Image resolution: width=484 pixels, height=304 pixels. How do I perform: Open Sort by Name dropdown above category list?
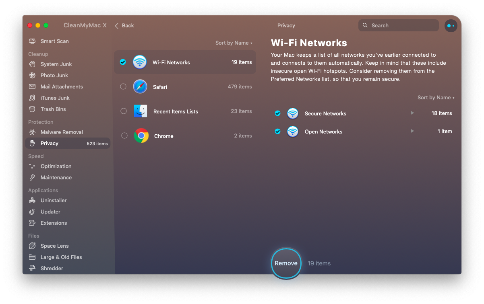coord(234,43)
